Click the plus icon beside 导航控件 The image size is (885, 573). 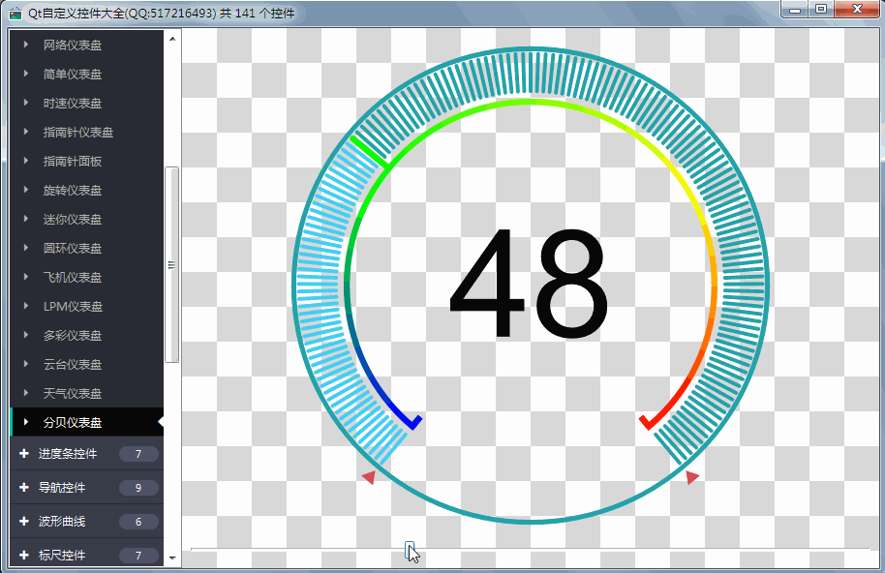(23, 488)
